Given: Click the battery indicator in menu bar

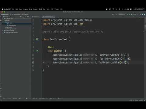Looking at the screenshot, I should [x=127, y=9].
